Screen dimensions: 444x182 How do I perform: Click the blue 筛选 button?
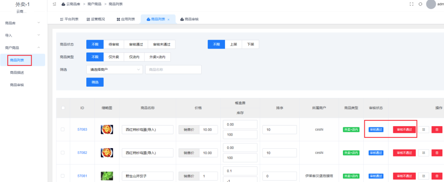95,82
